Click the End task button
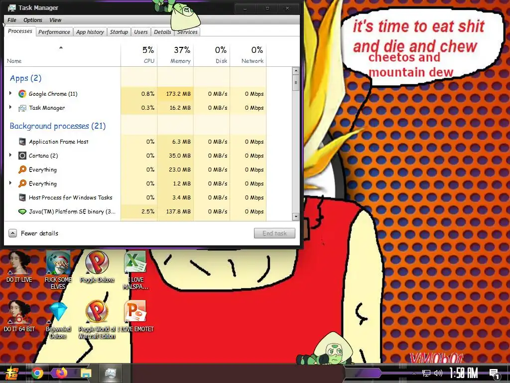Viewport: 510px width, 383px height. pyautogui.click(x=274, y=233)
